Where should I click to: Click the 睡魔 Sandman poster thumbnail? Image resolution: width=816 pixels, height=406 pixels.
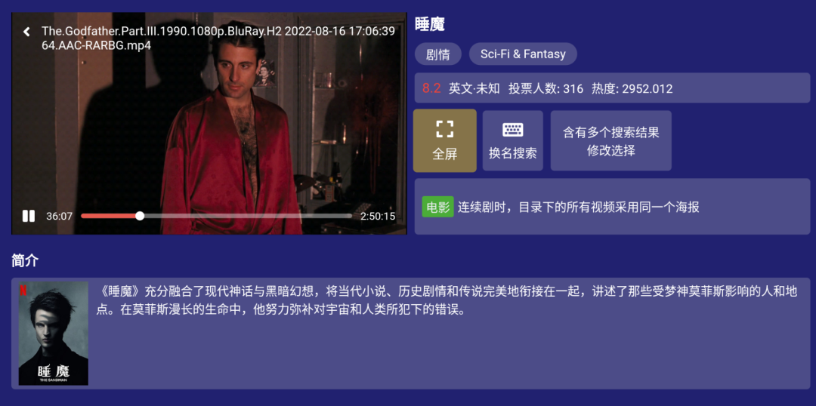(x=53, y=334)
